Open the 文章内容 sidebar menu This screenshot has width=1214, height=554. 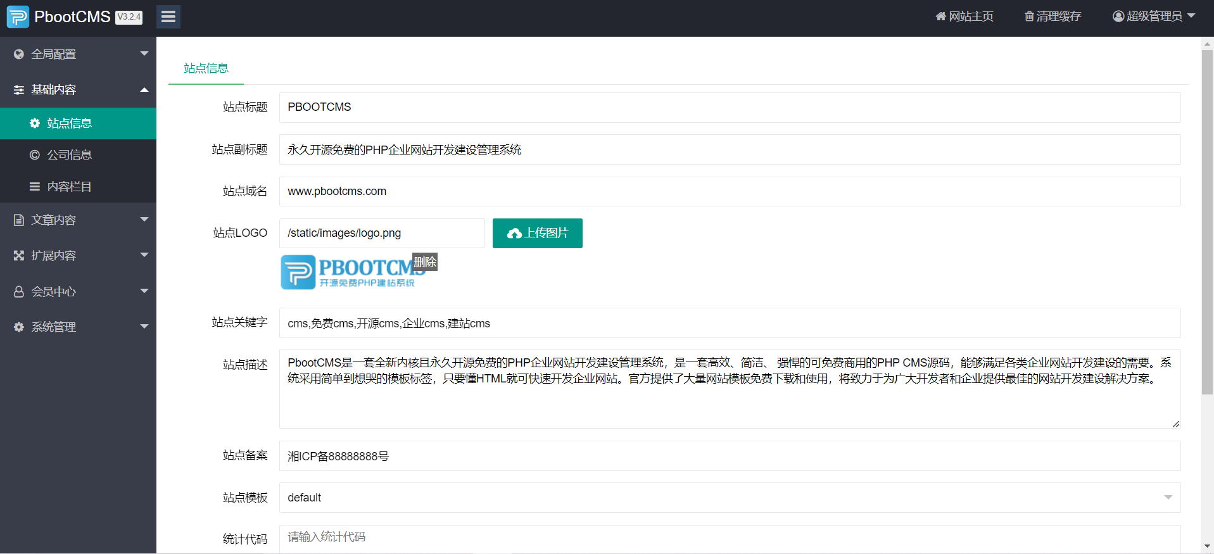click(x=78, y=220)
